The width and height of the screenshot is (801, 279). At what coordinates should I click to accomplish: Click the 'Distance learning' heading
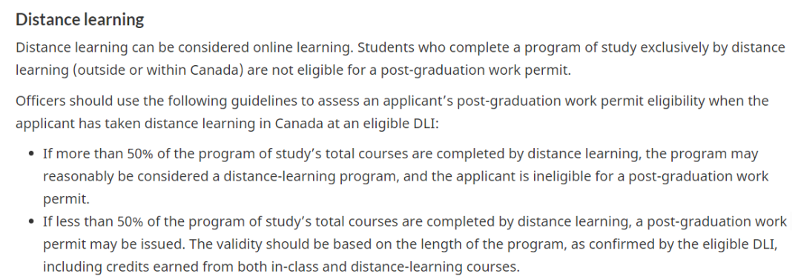coord(79,19)
